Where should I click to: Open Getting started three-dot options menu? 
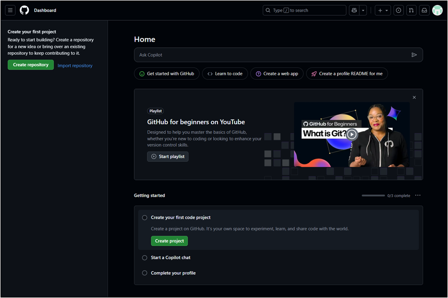(418, 195)
